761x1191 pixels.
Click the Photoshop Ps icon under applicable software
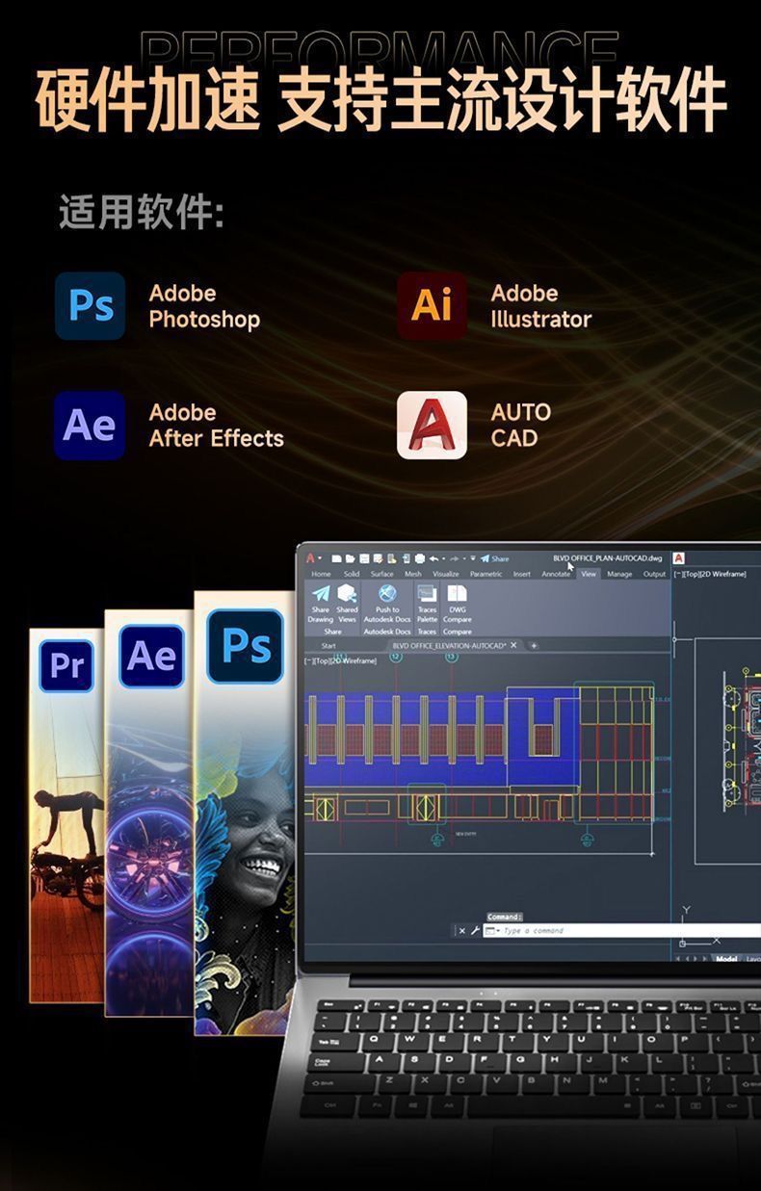(90, 305)
